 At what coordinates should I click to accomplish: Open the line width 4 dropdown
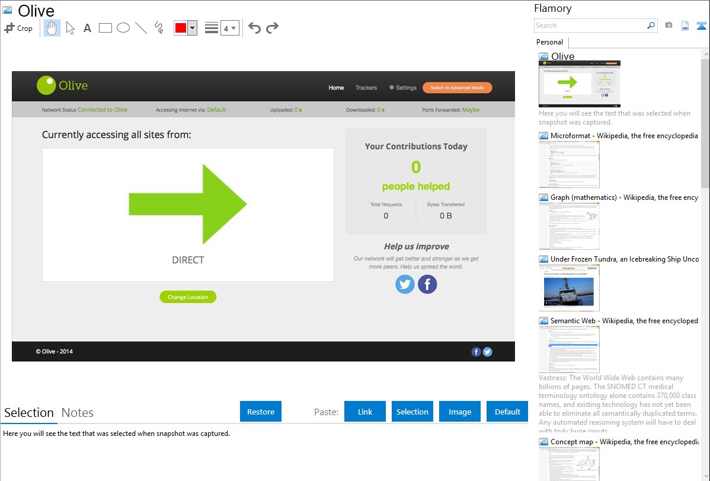(x=230, y=28)
